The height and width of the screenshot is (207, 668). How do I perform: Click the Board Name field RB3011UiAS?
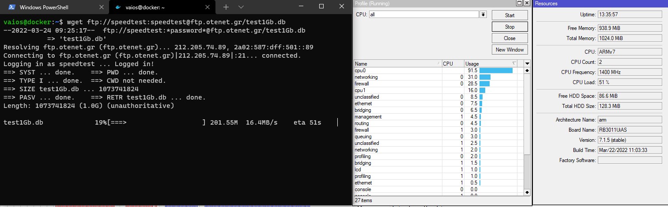[x=630, y=130]
